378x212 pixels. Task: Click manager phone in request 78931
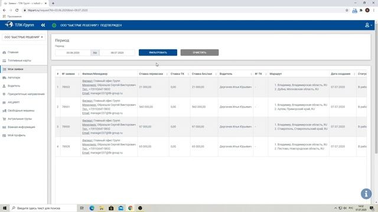coord(100,109)
